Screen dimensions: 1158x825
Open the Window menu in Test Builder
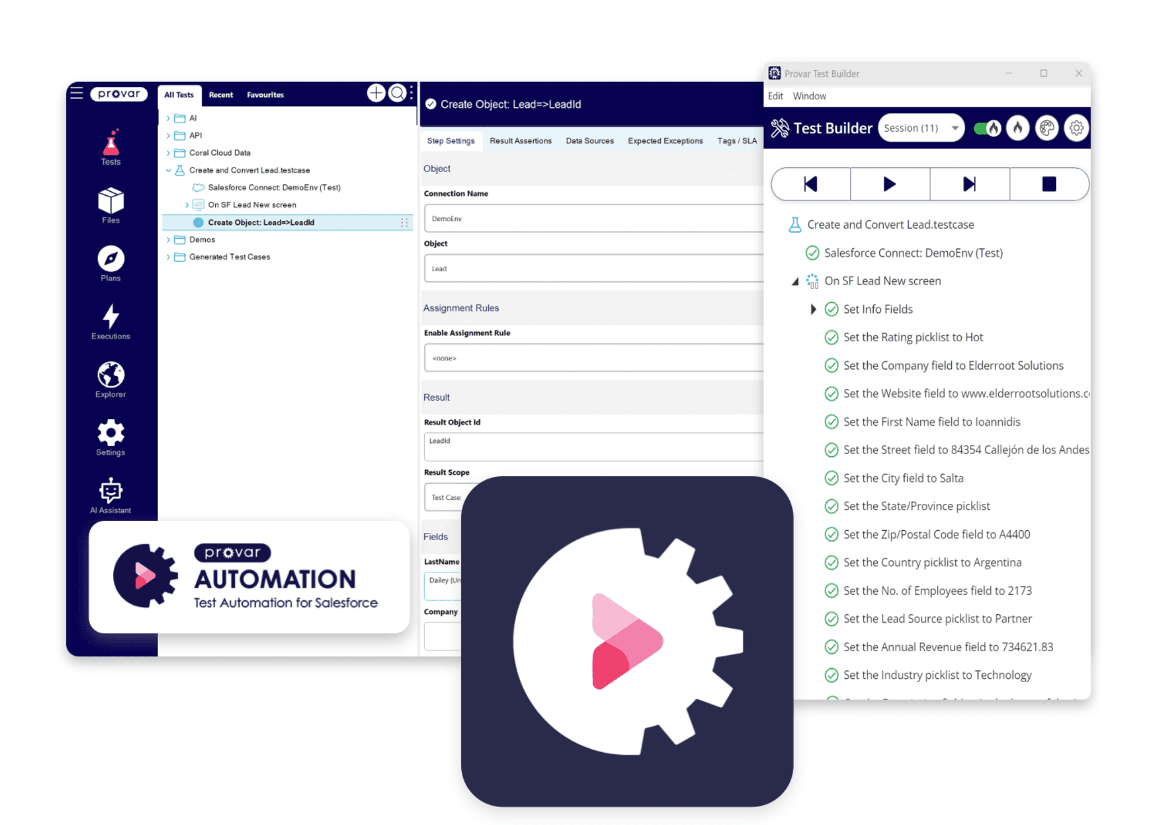(x=809, y=96)
